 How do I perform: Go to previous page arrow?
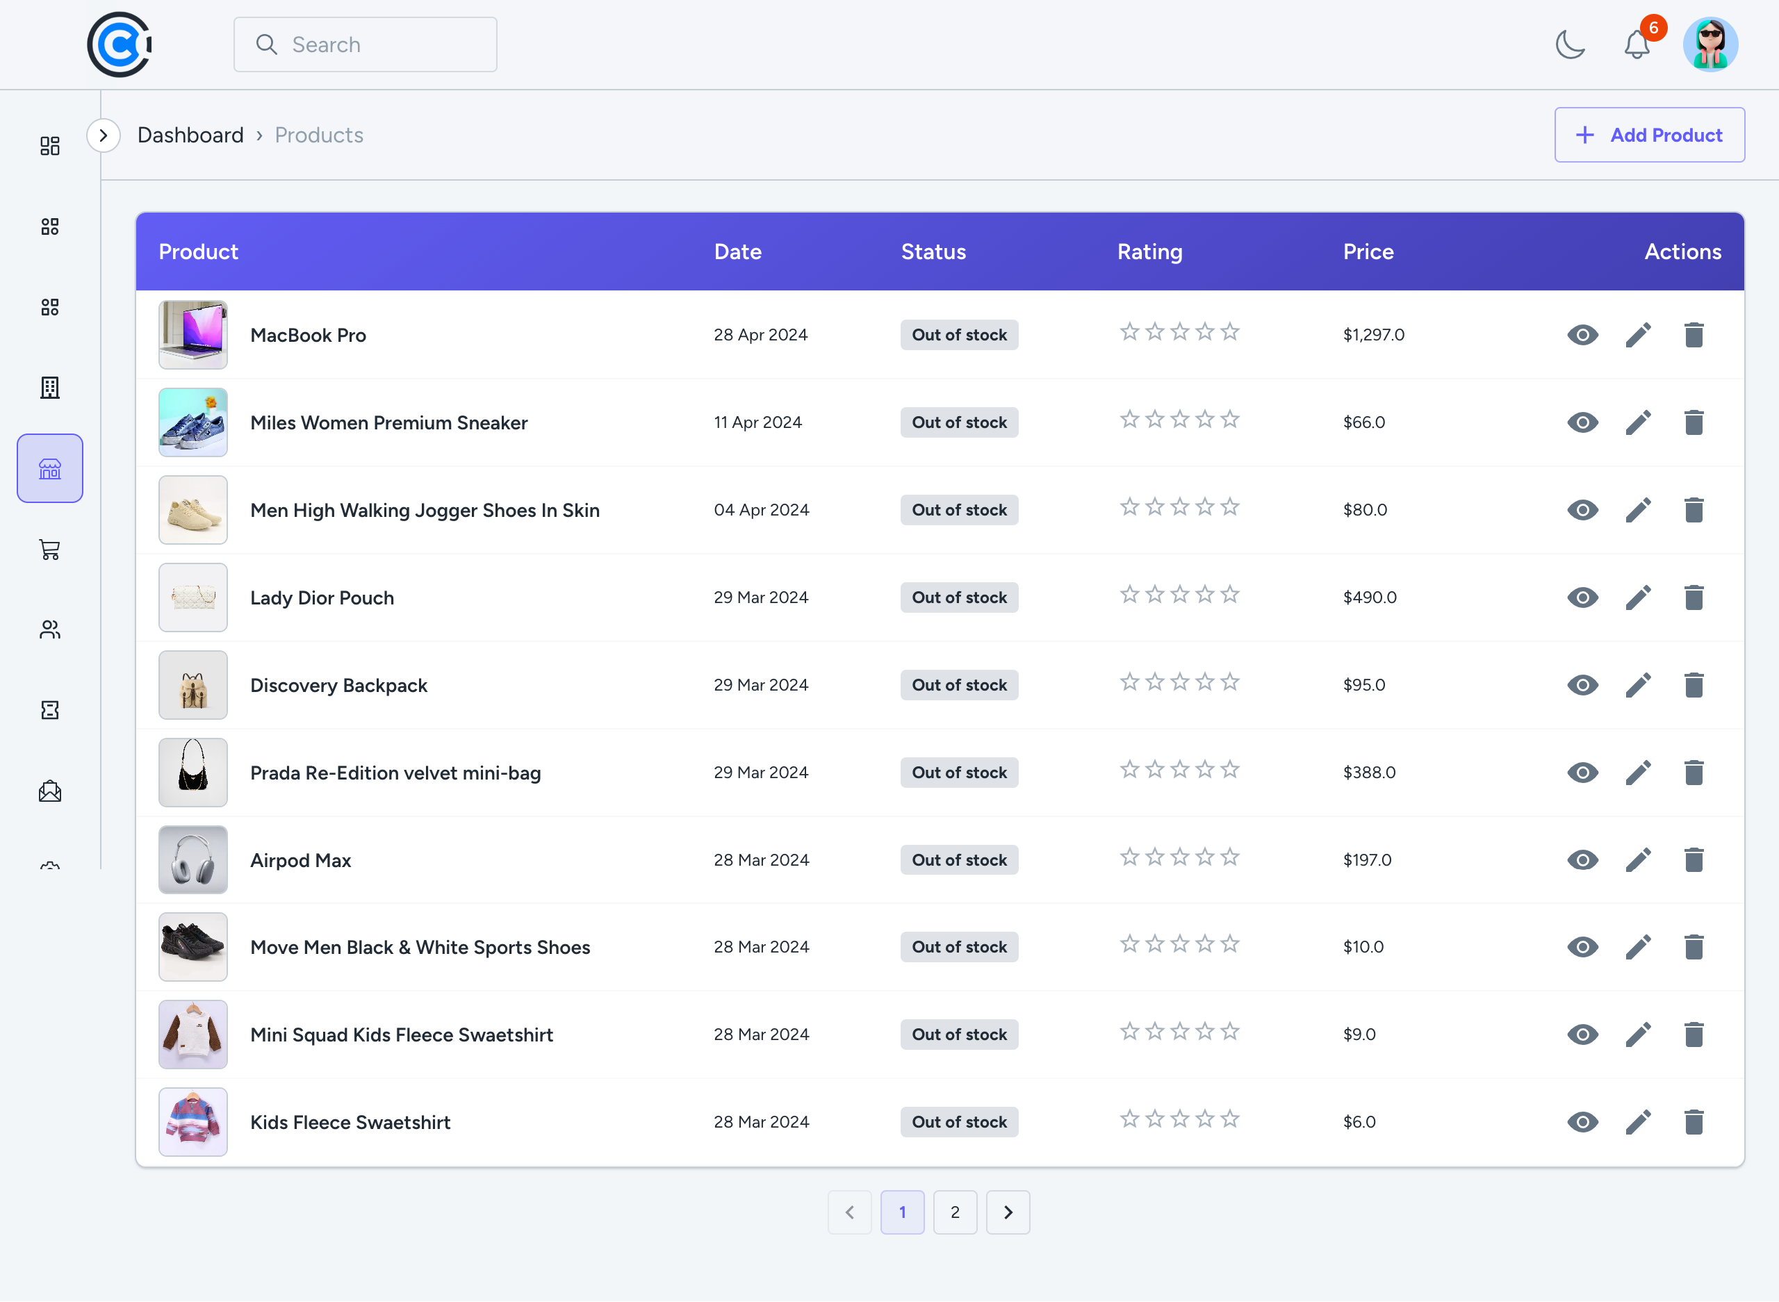(x=849, y=1212)
